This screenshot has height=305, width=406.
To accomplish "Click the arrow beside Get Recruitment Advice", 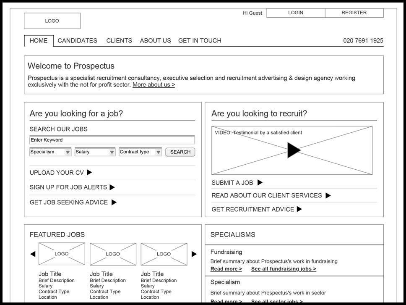I will click(299, 209).
